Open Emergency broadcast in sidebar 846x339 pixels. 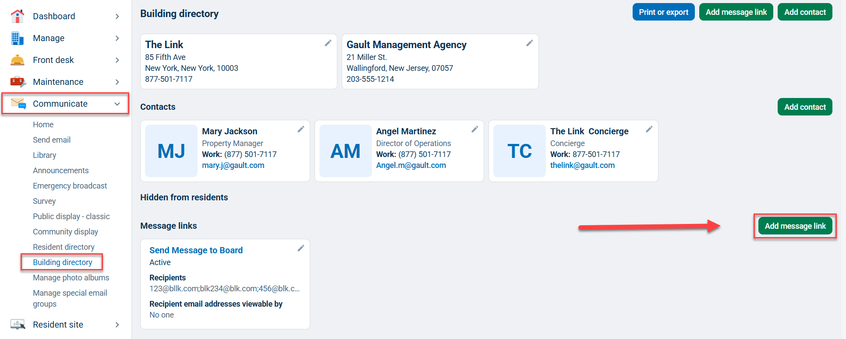click(x=70, y=186)
